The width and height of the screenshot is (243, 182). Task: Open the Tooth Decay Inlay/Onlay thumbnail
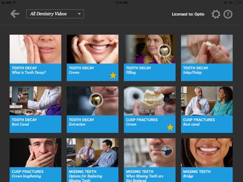point(207,49)
